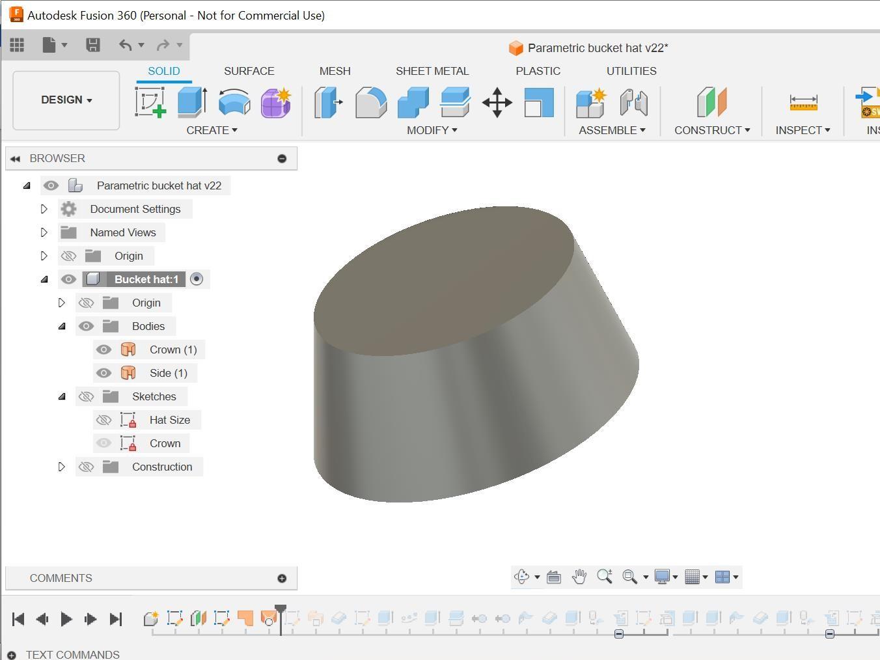Collapse the BROWSER panel arrows

15,158
